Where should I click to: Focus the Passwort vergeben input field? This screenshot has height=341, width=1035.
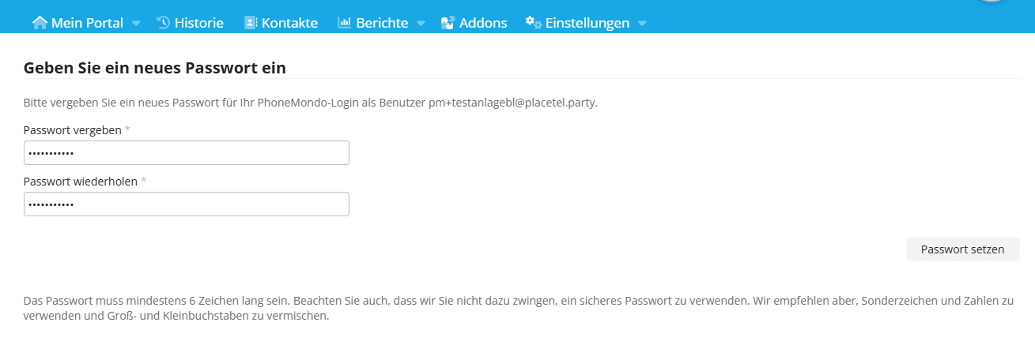(x=187, y=152)
